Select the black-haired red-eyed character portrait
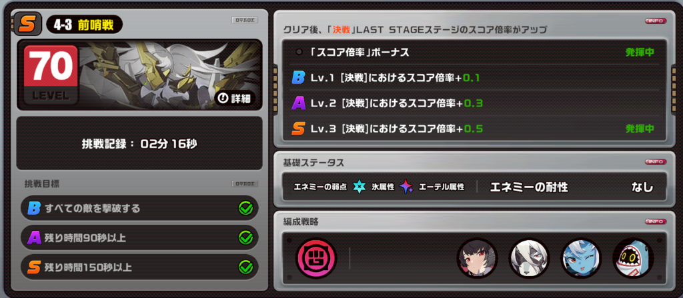Viewport: 683px width, 298px height. pyautogui.click(x=477, y=258)
